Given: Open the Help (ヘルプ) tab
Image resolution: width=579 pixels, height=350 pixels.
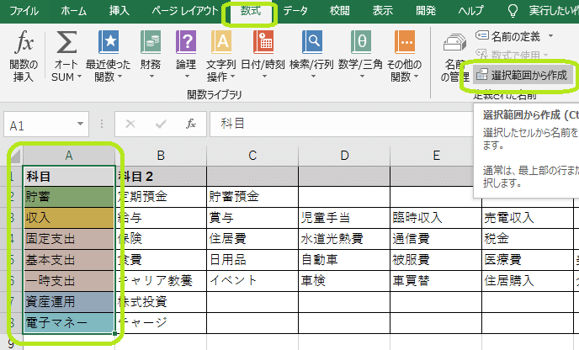Looking at the screenshot, I should (470, 11).
